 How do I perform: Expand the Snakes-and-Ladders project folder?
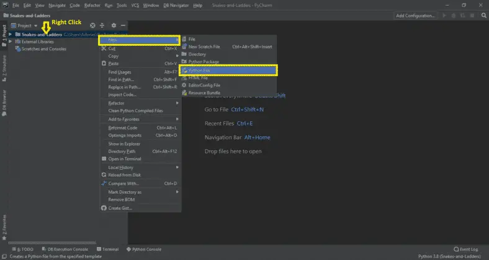click(x=11, y=35)
